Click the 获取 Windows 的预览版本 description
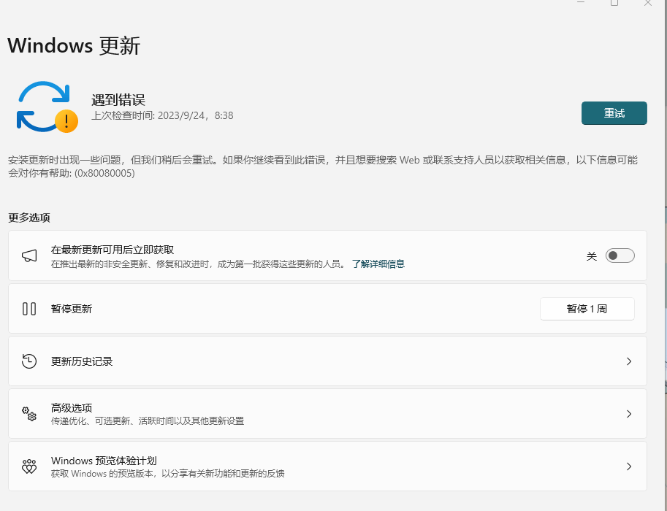 [x=167, y=474]
